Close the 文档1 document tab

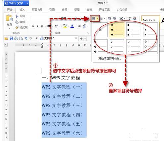[x=76, y=38]
